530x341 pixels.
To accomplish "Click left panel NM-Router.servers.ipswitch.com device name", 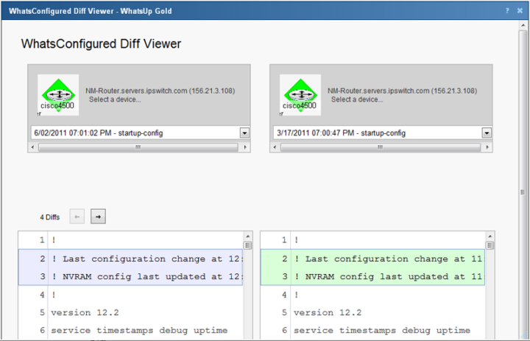I will [x=160, y=91].
